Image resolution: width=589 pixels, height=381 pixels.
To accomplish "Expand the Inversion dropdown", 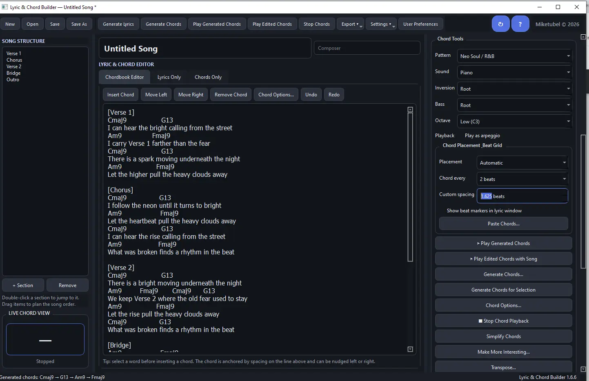I will tap(514, 89).
